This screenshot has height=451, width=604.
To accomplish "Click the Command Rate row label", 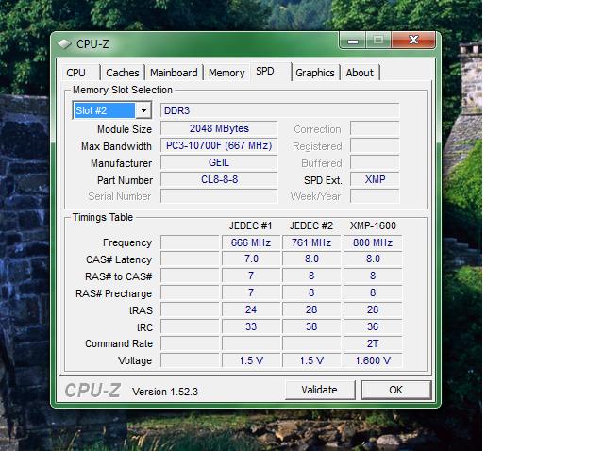I will [x=119, y=343].
